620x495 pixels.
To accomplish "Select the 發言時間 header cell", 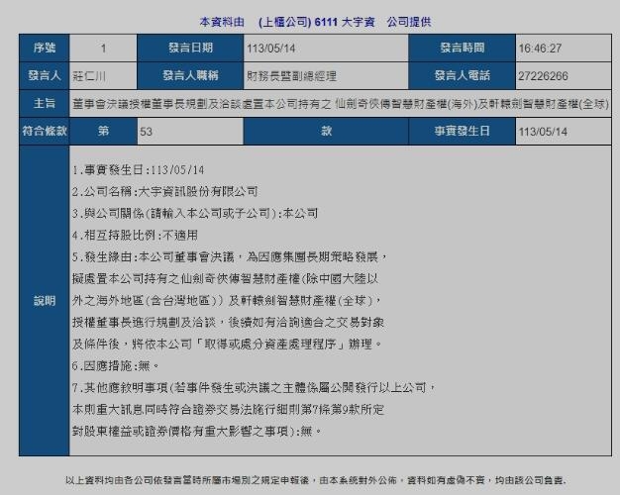I will click(462, 48).
